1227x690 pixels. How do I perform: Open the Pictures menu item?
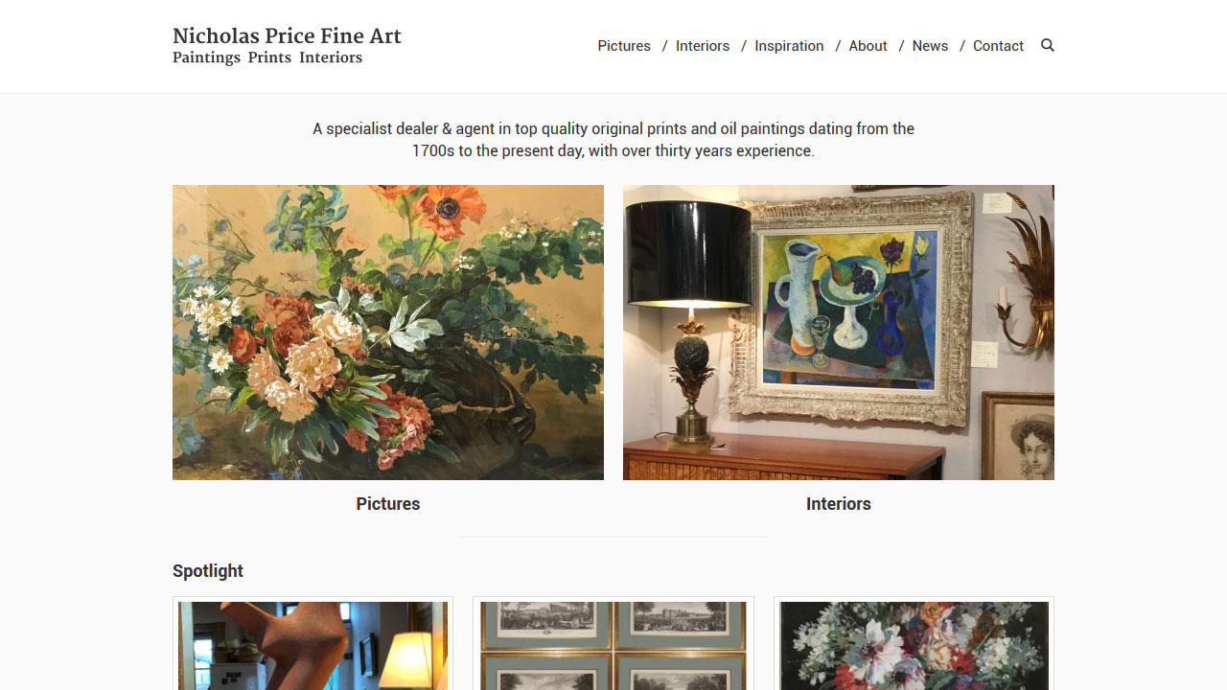coord(624,46)
